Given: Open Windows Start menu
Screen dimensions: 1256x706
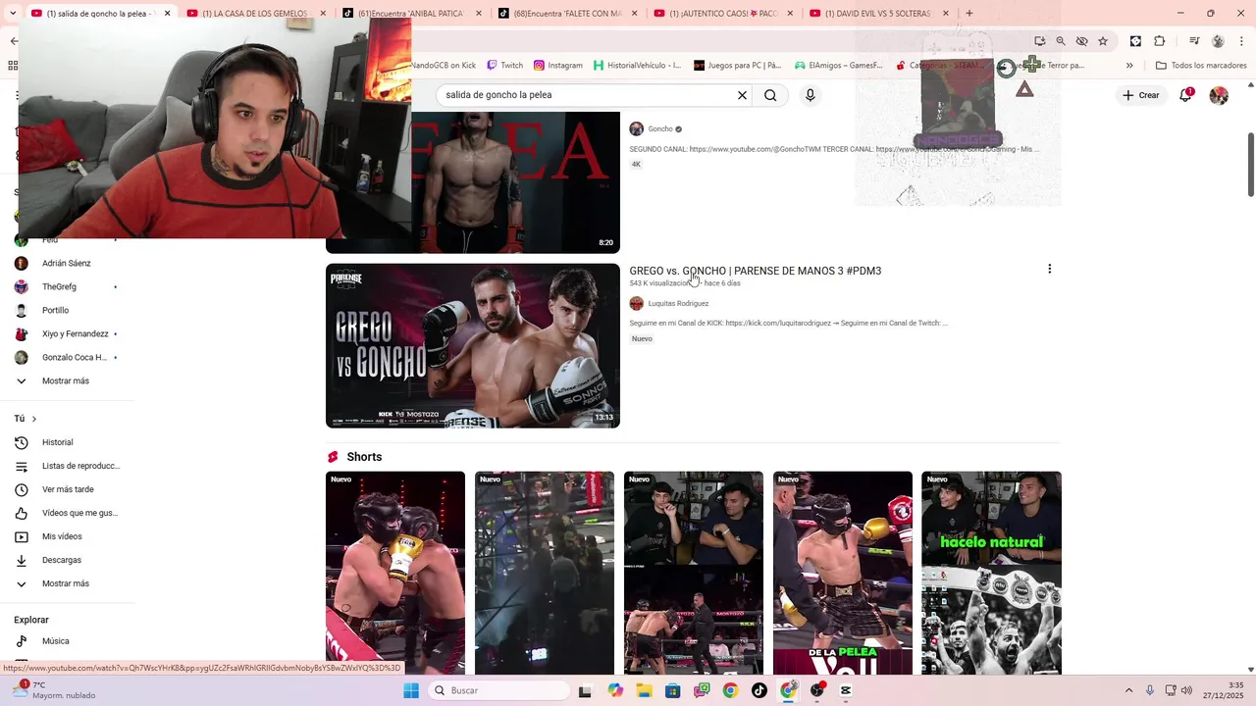Looking at the screenshot, I should click(x=411, y=690).
